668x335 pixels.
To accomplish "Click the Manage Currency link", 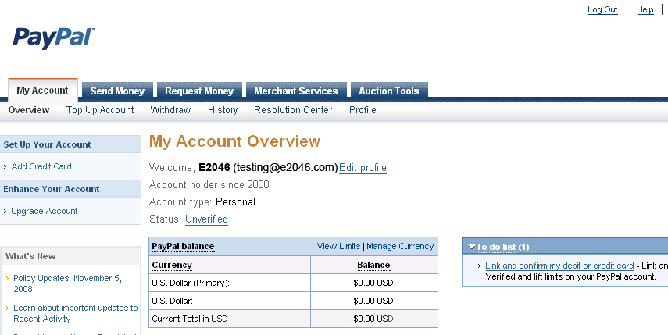I will pyautogui.click(x=400, y=246).
